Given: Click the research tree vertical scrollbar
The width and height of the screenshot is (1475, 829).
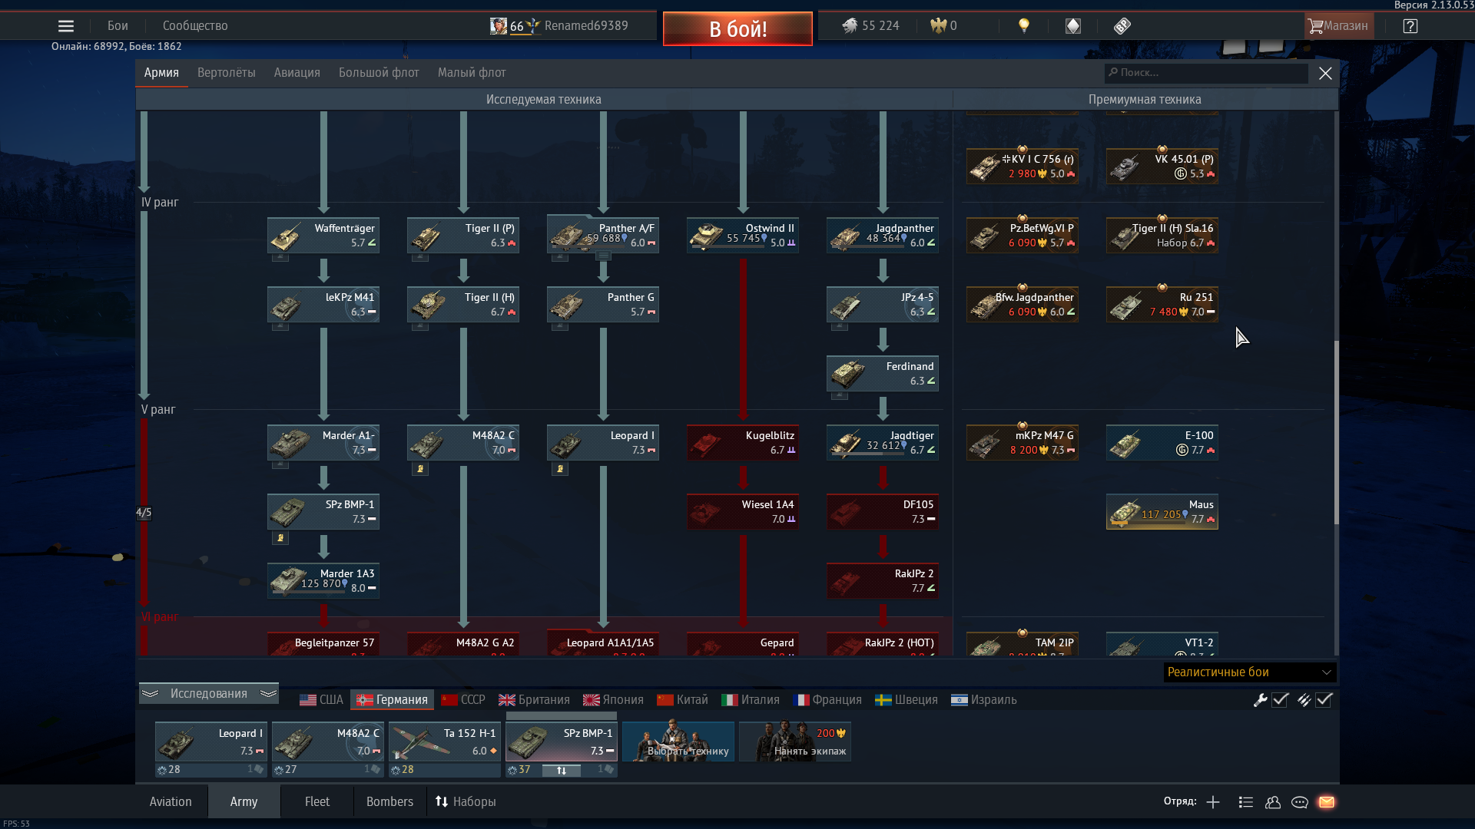Looking at the screenshot, I should [1336, 431].
